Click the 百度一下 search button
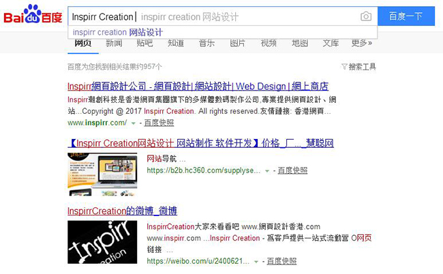 406,16
